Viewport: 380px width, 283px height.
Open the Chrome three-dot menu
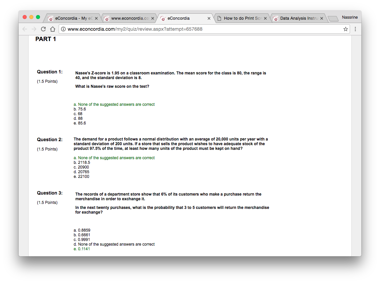[x=355, y=29]
